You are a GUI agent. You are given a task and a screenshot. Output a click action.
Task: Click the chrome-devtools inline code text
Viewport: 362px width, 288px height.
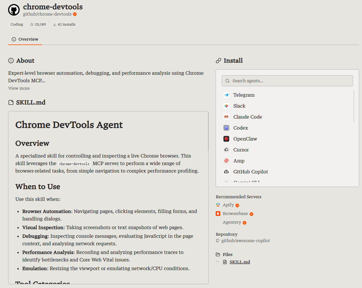point(74,164)
